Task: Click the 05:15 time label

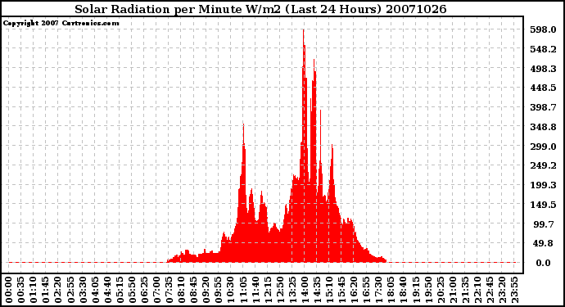Action: pos(120,290)
